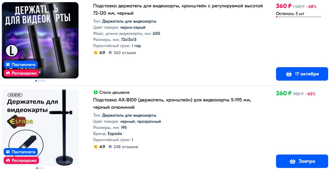Click the star rating icon of first product

tap(96, 53)
